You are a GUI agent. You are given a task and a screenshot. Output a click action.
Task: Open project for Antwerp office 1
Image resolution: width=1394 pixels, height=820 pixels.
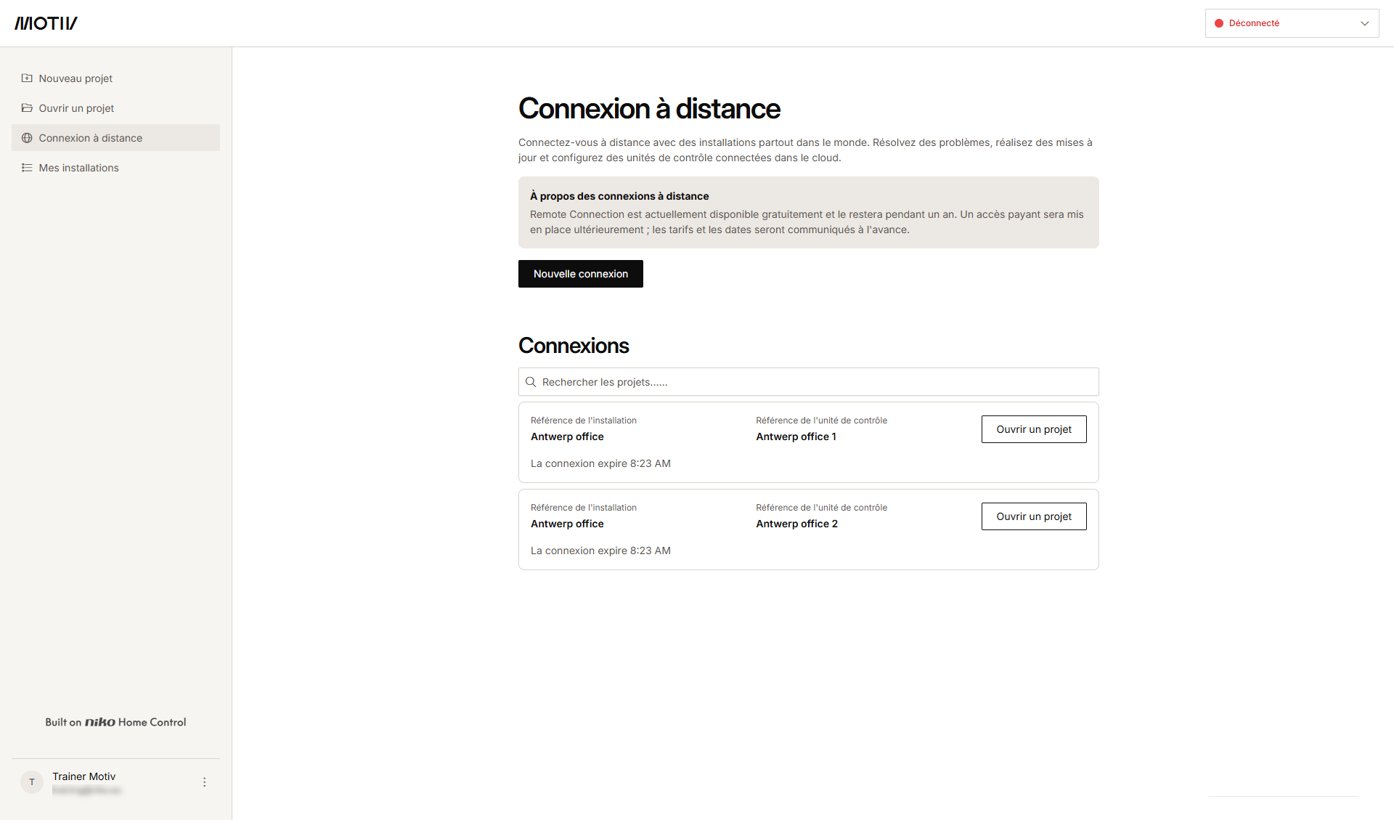(1034, 429)
